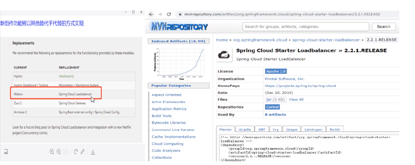The width and height of the screenshot is (415, 165).
Task: Click the Search button
Action: [x=384, y=27]
